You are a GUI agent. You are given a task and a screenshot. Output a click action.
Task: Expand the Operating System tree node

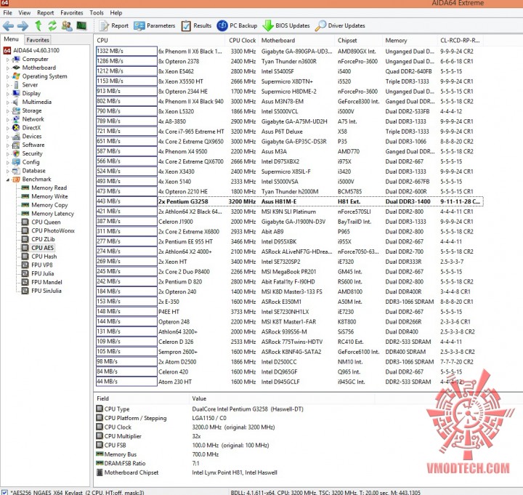[8, 77]
